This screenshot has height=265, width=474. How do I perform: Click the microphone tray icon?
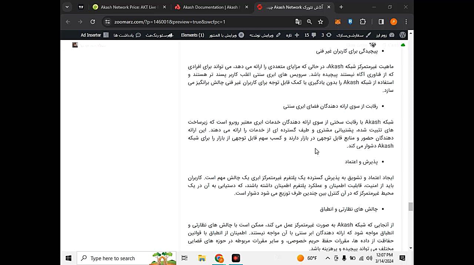pos(344,258)
